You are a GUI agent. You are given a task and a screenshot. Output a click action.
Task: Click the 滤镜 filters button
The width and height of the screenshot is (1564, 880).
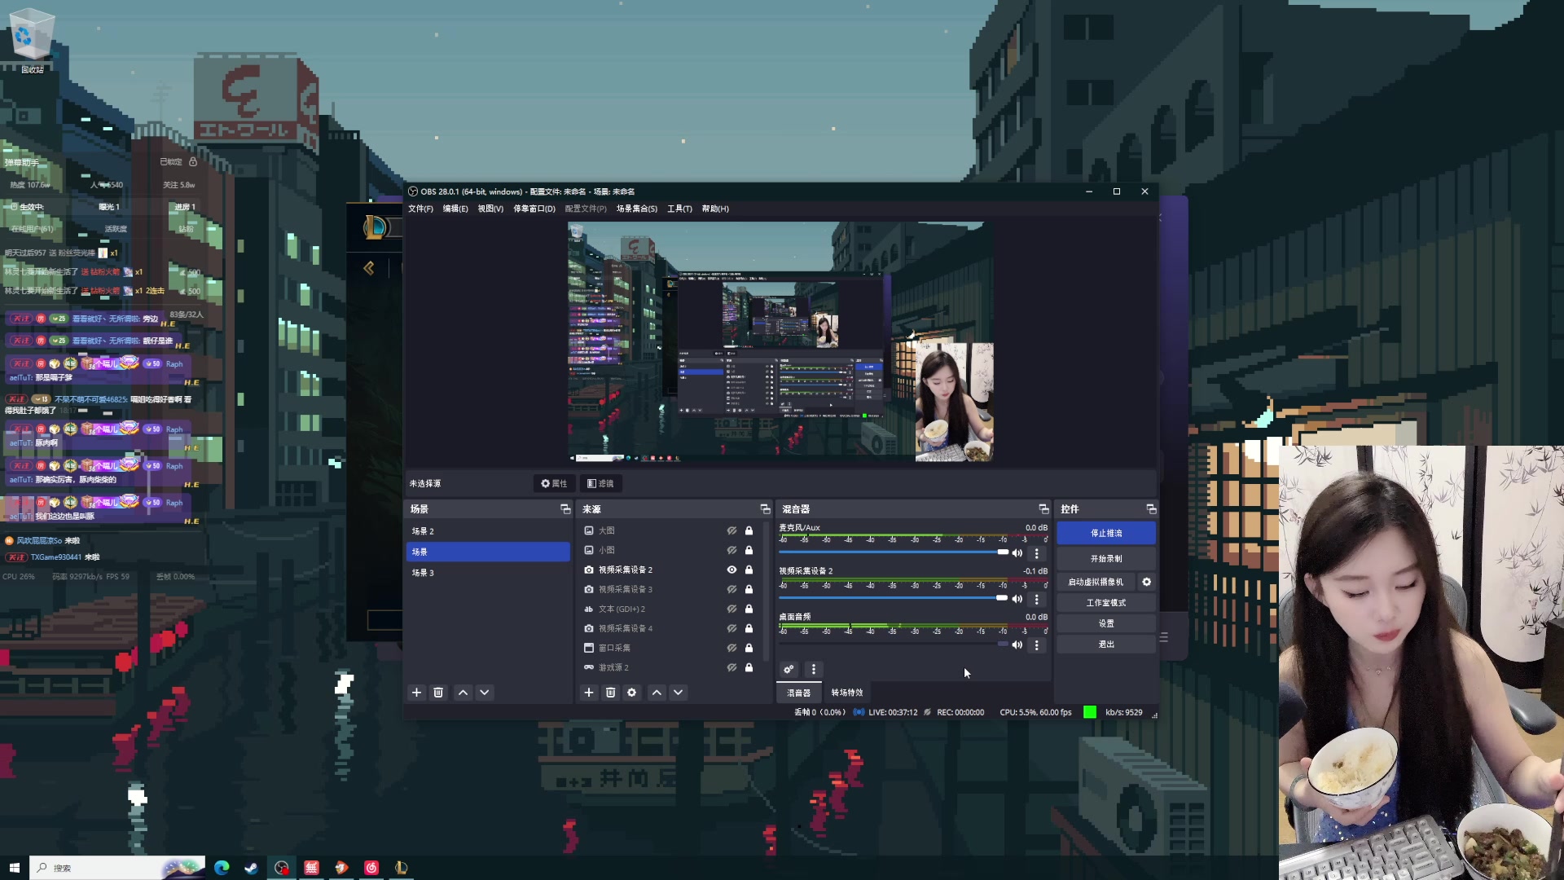click(600, 483)
